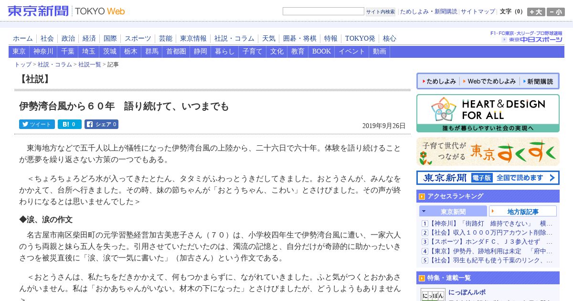Open the 東京すくすく banner
Image resolution: width=573 pixels, height=301 pixels.
(488, 151)
